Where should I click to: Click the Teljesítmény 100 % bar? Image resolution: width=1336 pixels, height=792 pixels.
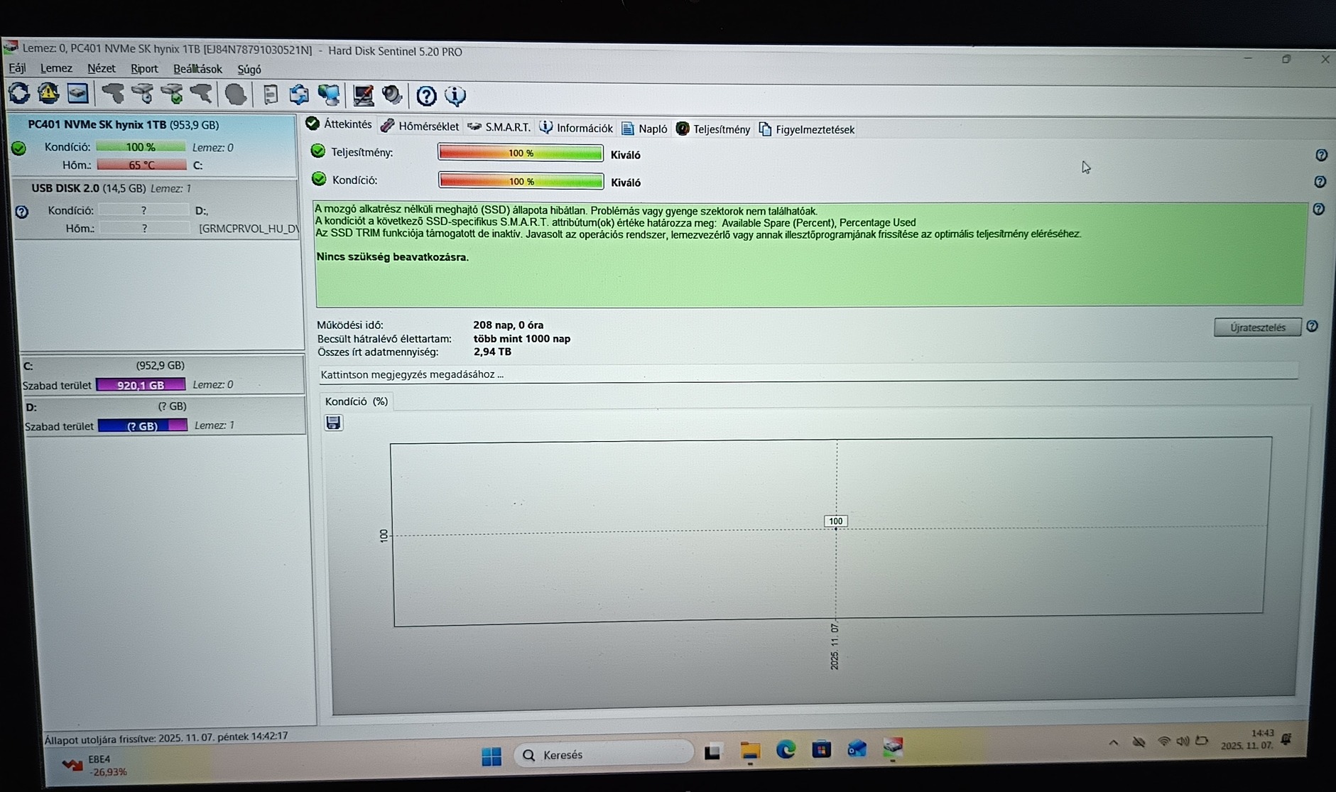521,153
